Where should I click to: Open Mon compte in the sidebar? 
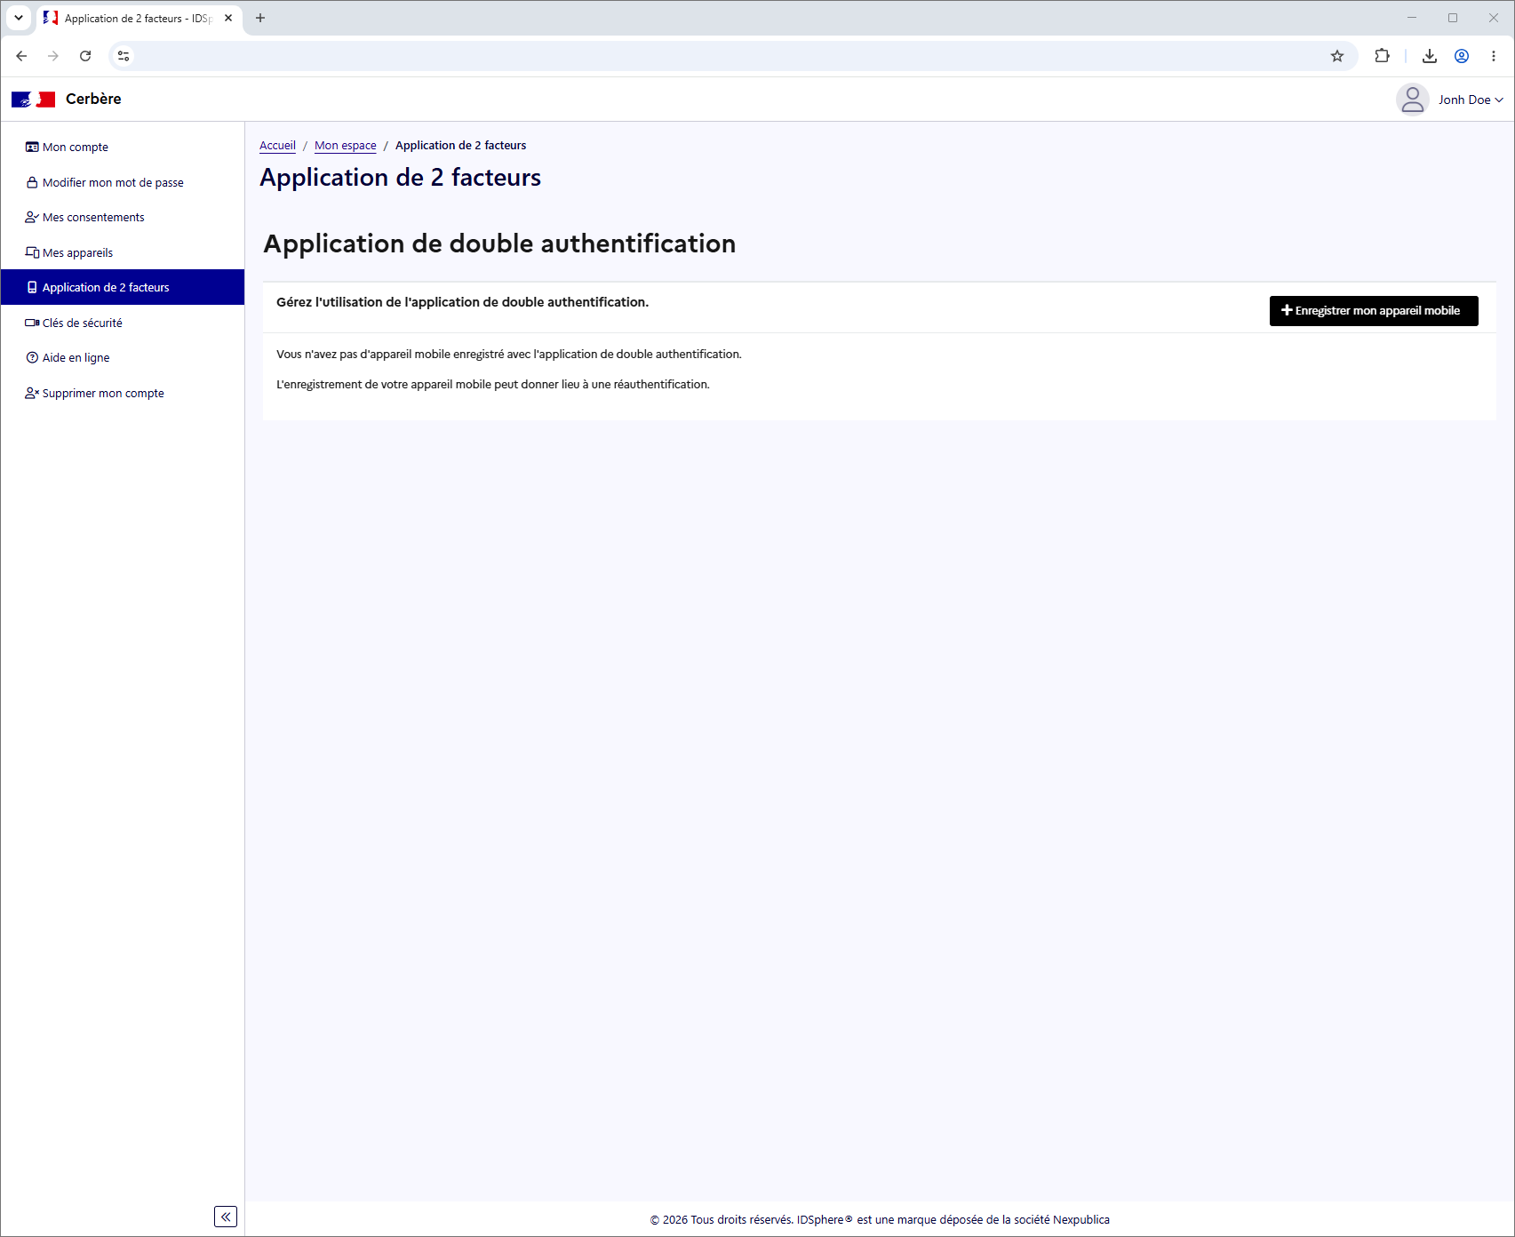click(123, 148)
